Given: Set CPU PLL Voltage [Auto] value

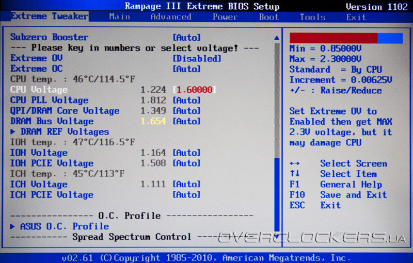Looking at the screenshot, I should [187, 100].
